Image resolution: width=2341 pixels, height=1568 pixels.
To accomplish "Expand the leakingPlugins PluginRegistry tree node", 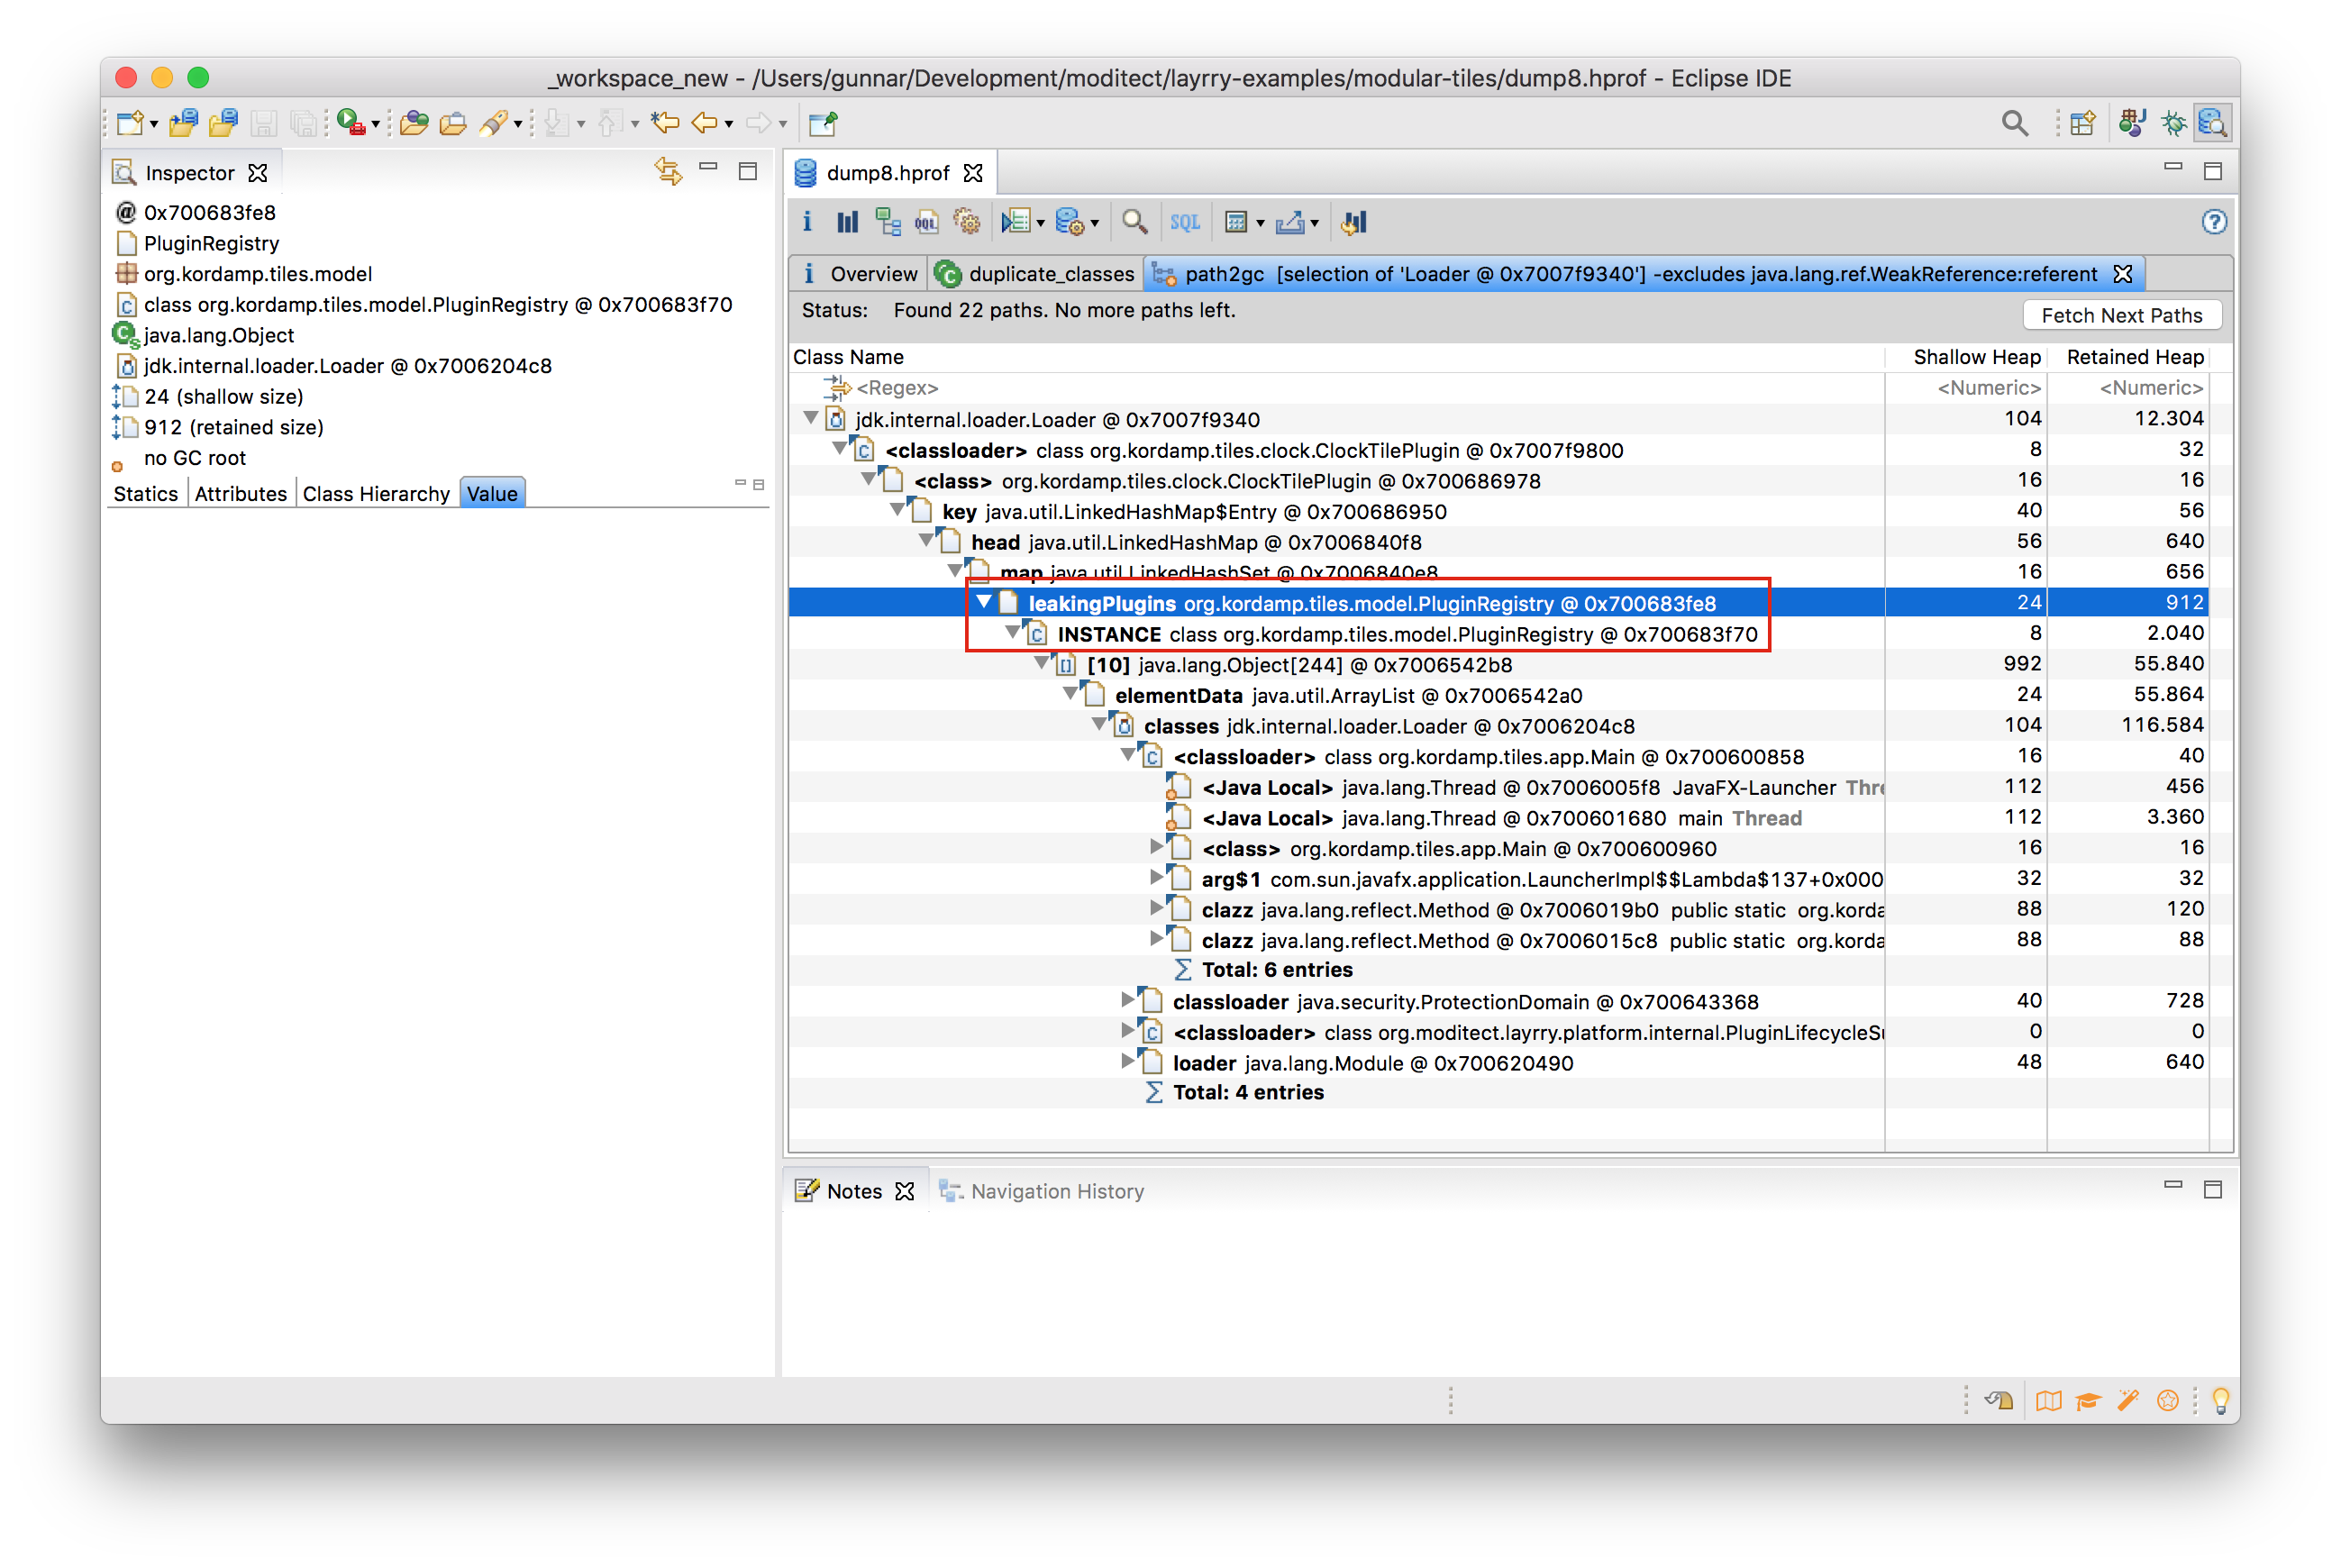I will tap(994, 602).
